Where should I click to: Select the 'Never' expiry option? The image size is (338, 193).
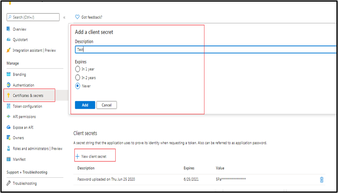(78, 86)
